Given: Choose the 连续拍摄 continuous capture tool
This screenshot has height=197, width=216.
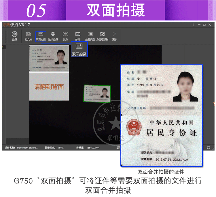Looking at the screenshot, I should tap(53, 36).
